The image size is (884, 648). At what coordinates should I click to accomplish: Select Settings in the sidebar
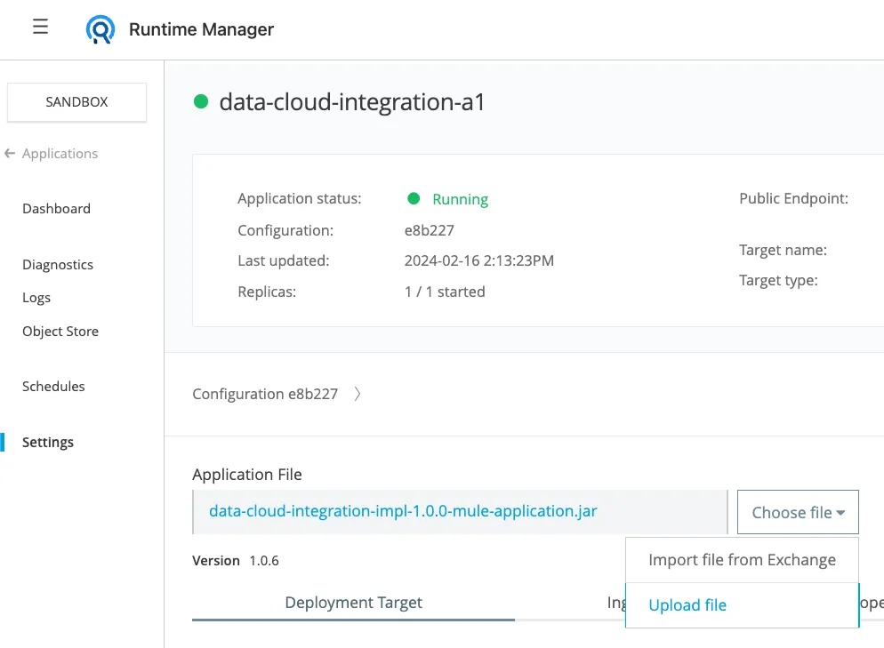pyautogui.click(x=48, y=443)
